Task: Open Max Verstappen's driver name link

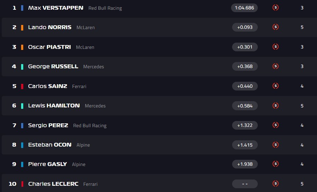Action: point(55,8)
